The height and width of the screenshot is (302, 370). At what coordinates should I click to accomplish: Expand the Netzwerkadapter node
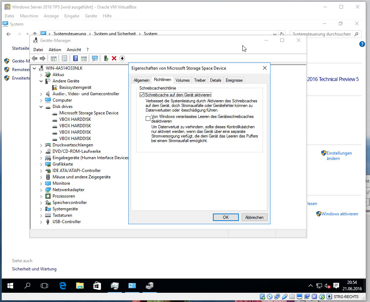41,190
